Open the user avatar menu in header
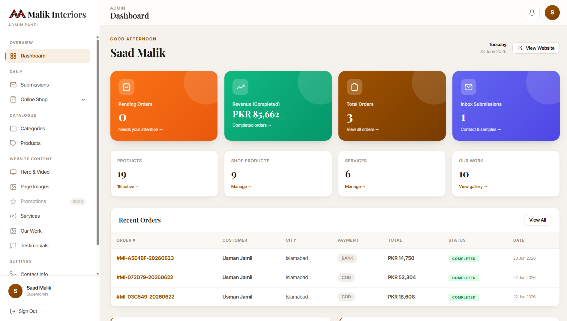This screenshot has width=567, height=321. 552,13
